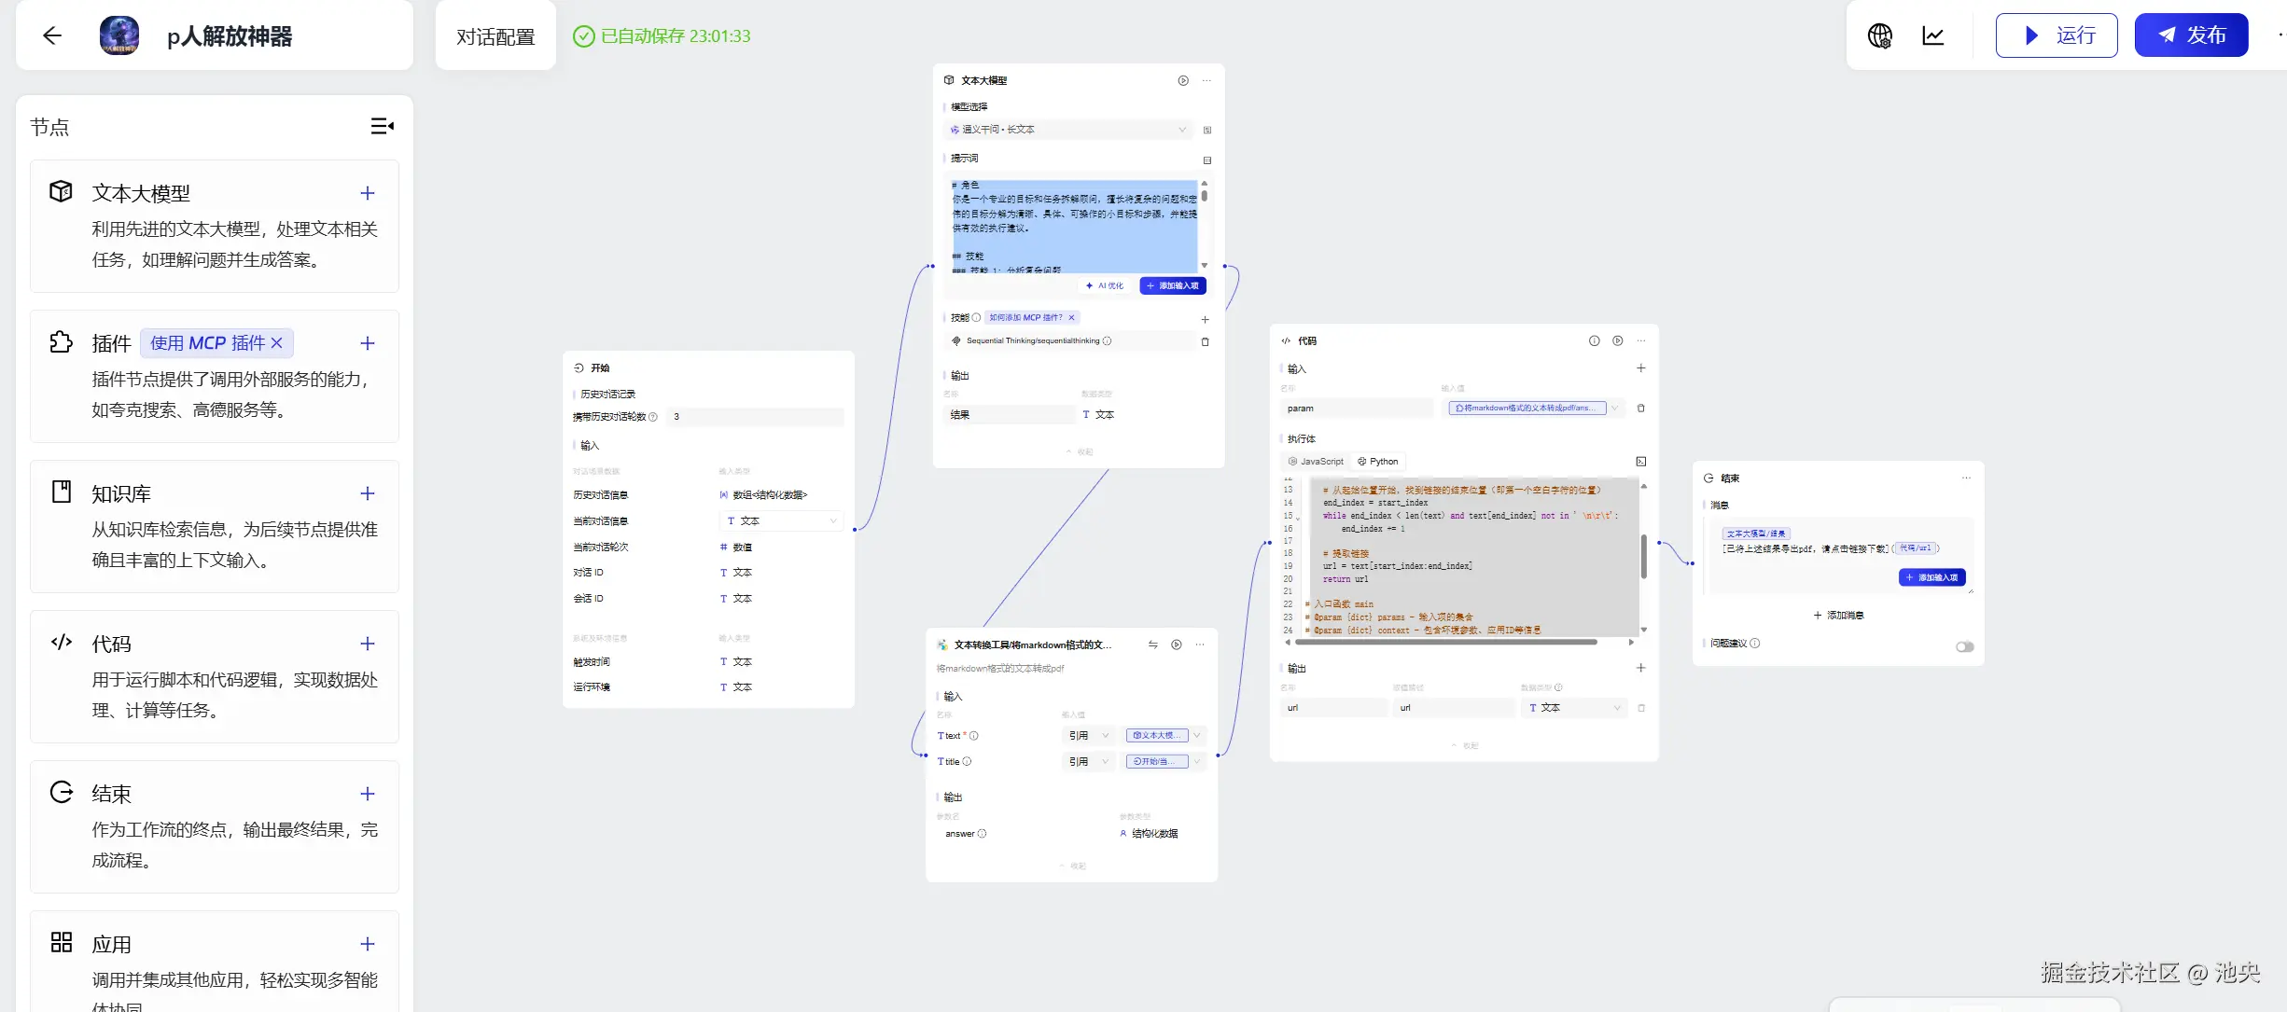2287x1012 pixels.
Task: Expand 当前对话信息 type dropdown
Action: click(x=782, y=520)
